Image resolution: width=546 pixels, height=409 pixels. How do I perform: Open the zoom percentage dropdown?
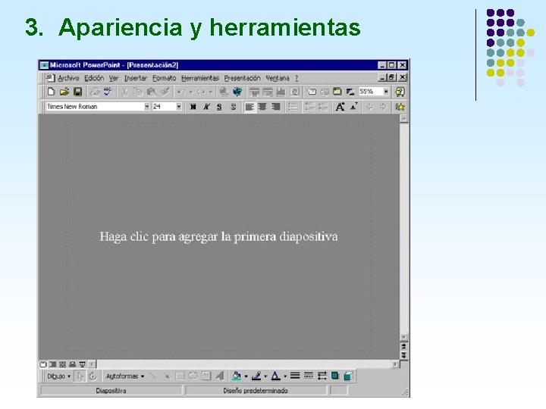click(x=386, y=92)
